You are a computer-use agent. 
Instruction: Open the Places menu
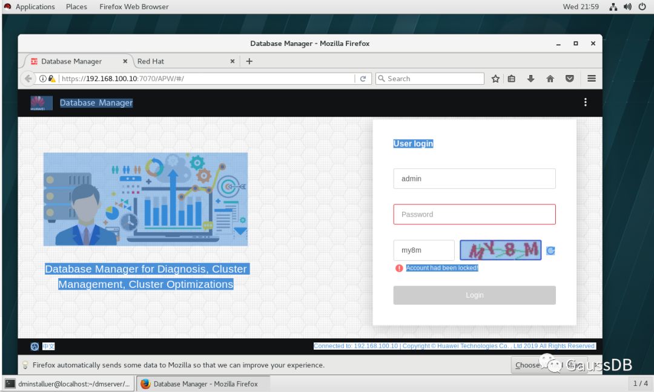click(x=76, y=7)
